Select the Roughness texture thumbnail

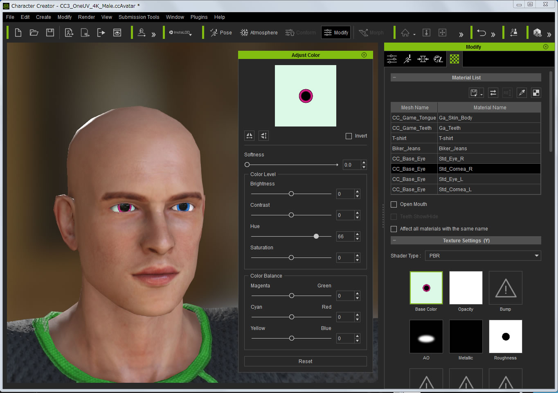506,337
